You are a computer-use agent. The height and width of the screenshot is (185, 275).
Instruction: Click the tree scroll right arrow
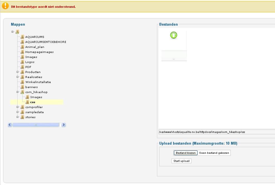coord(64,125)
